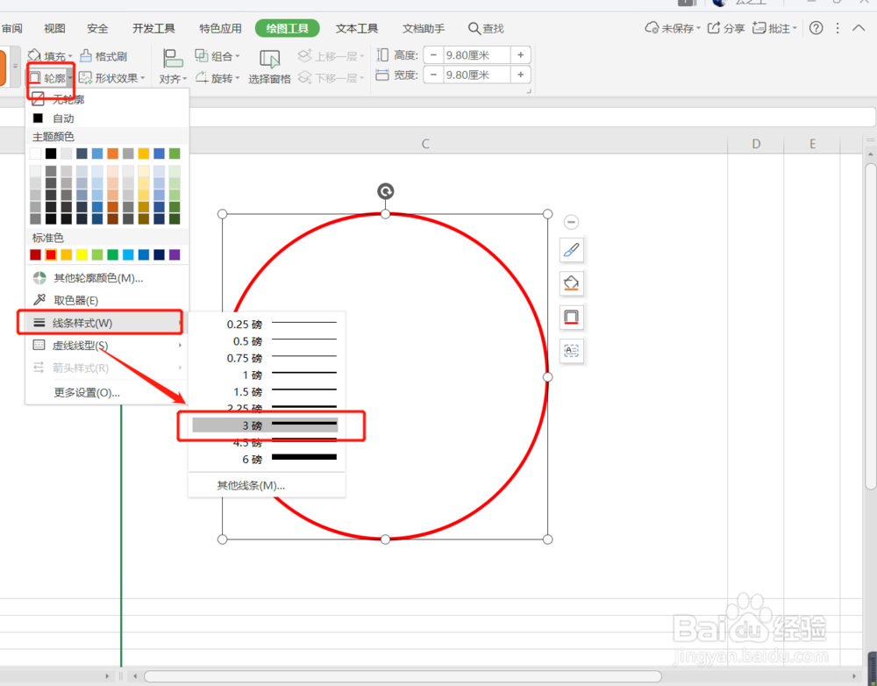Open the text box style icon on the right
The image size is (877, 686).
coord(572,351)
